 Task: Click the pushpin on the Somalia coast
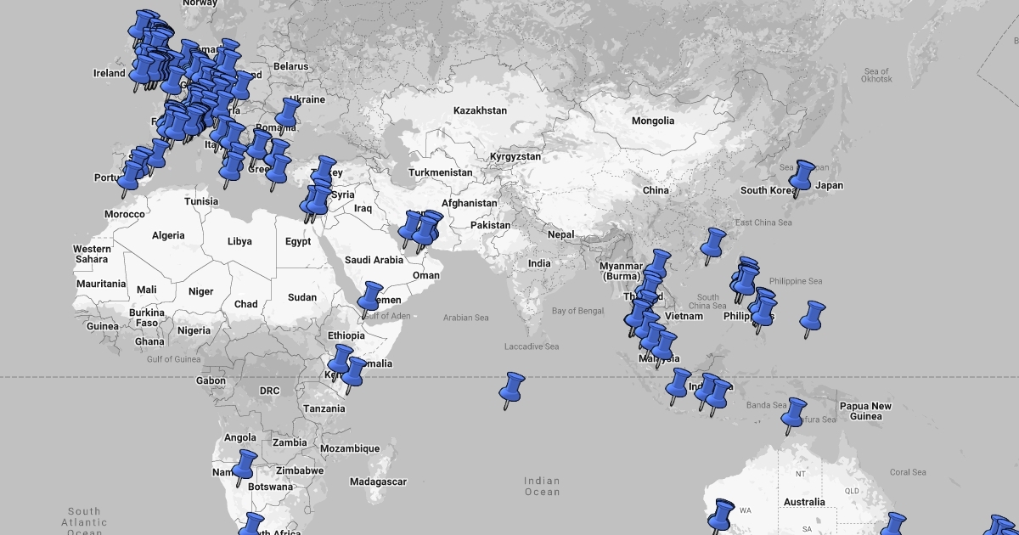pyautogui.click(x=354, y=374)
